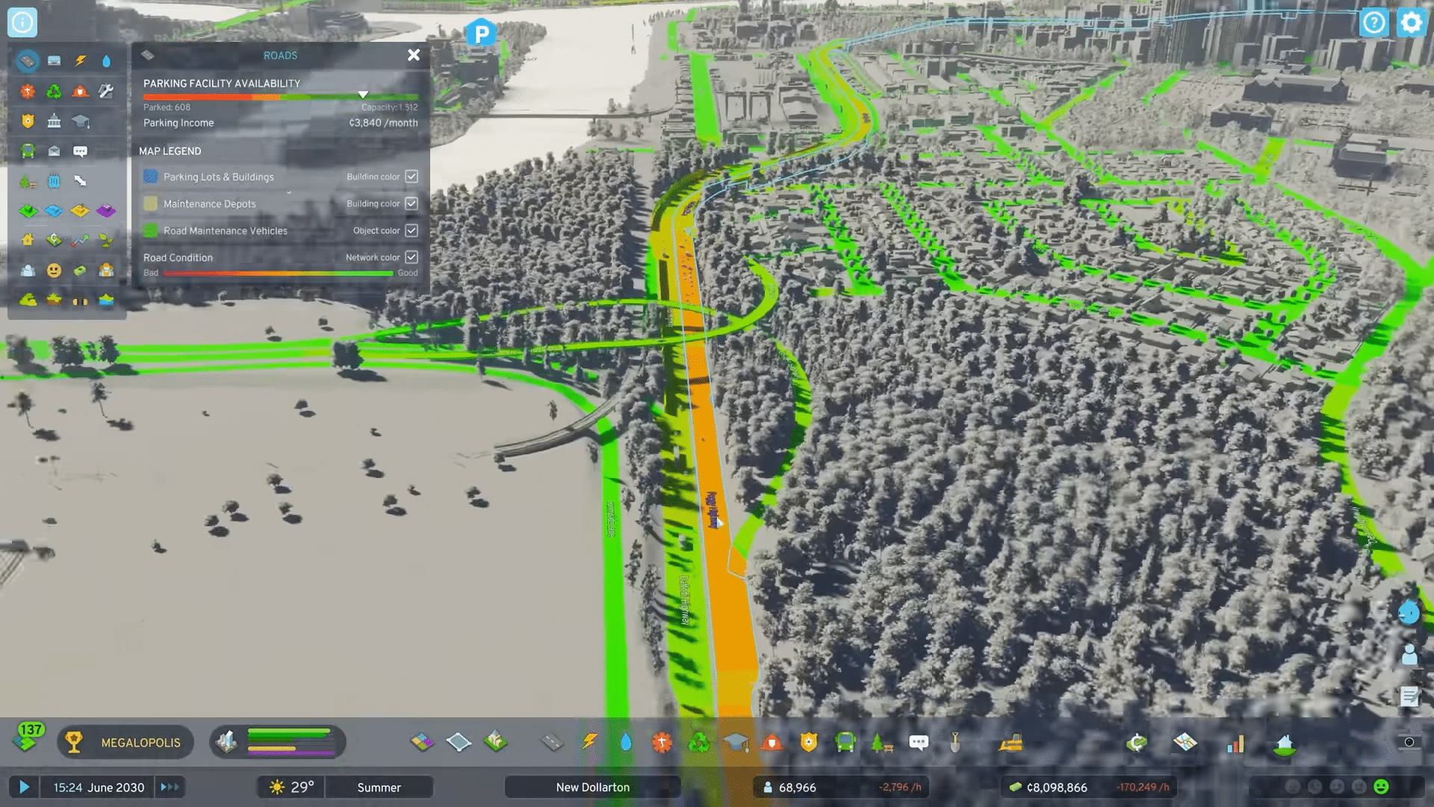Image resolution: width=1434 pixels, height=807 pixels.
Task: Click the help question mark button
Action: 1373,22
